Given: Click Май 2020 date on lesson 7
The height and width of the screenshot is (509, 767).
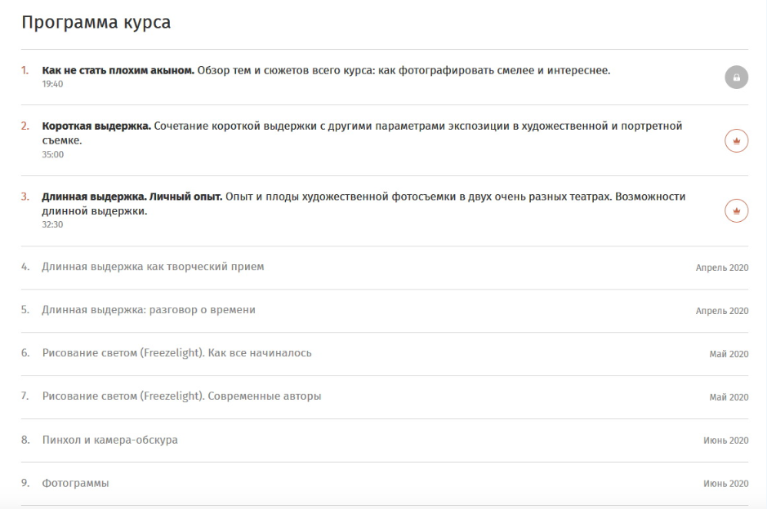Looking at the screenshot, I should [729, 397].
